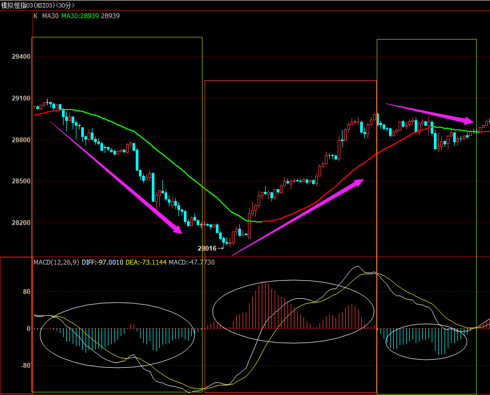Click the white DIFF:-97.0010 readout
The image size is (490, 395).
(103, 262)
